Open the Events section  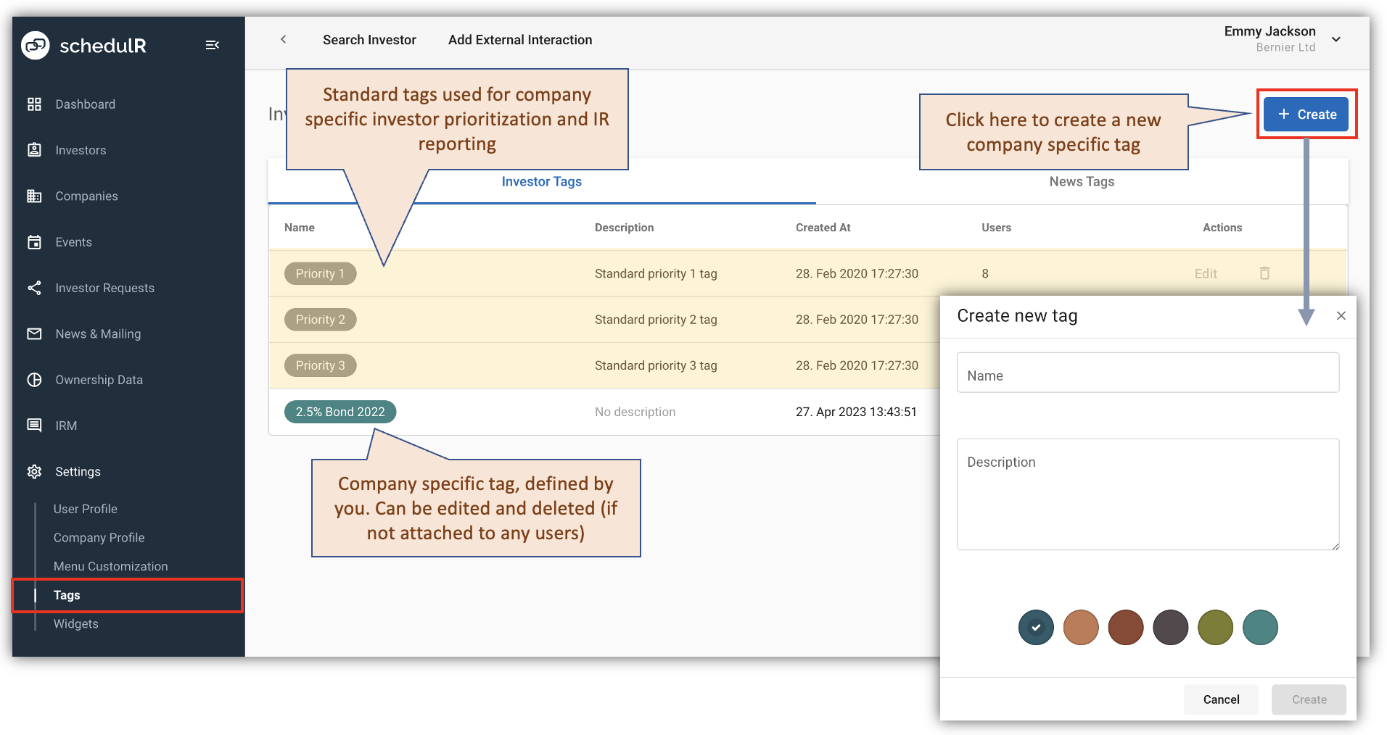[73, 241]
